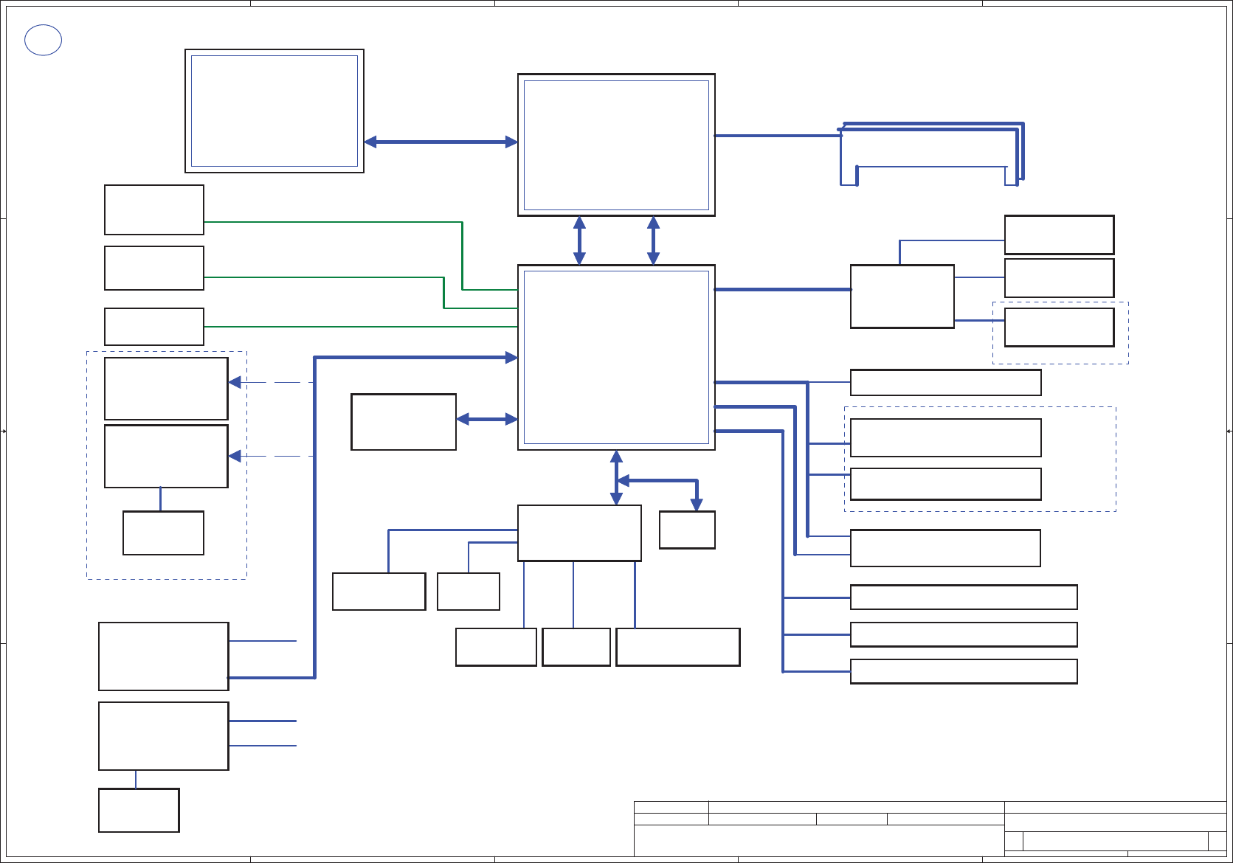Select the large dashed box holding two wide blocks
The image size is (1233, 863).
tap(980, 459)
